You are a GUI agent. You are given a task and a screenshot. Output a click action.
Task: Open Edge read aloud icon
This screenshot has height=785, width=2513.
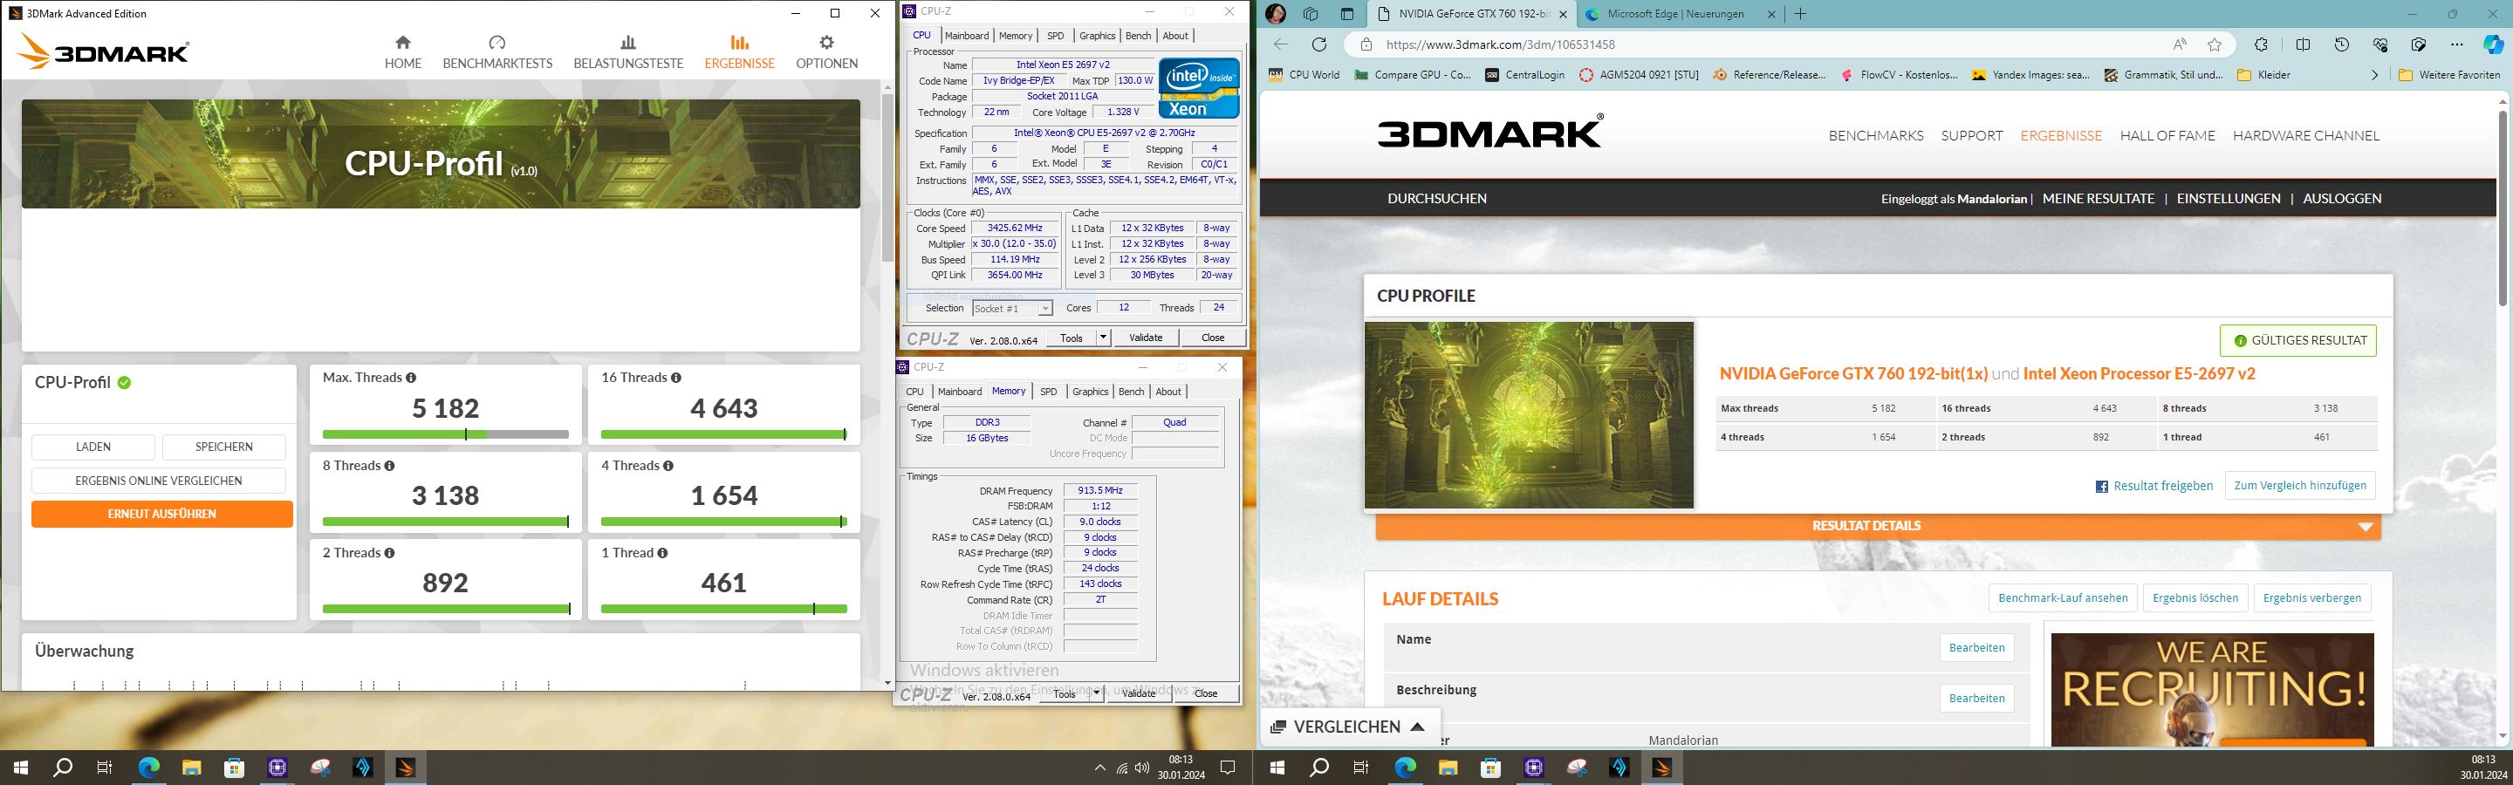coord(2180,44)
